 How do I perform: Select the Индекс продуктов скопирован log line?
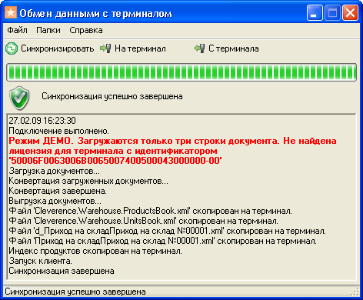95,251
